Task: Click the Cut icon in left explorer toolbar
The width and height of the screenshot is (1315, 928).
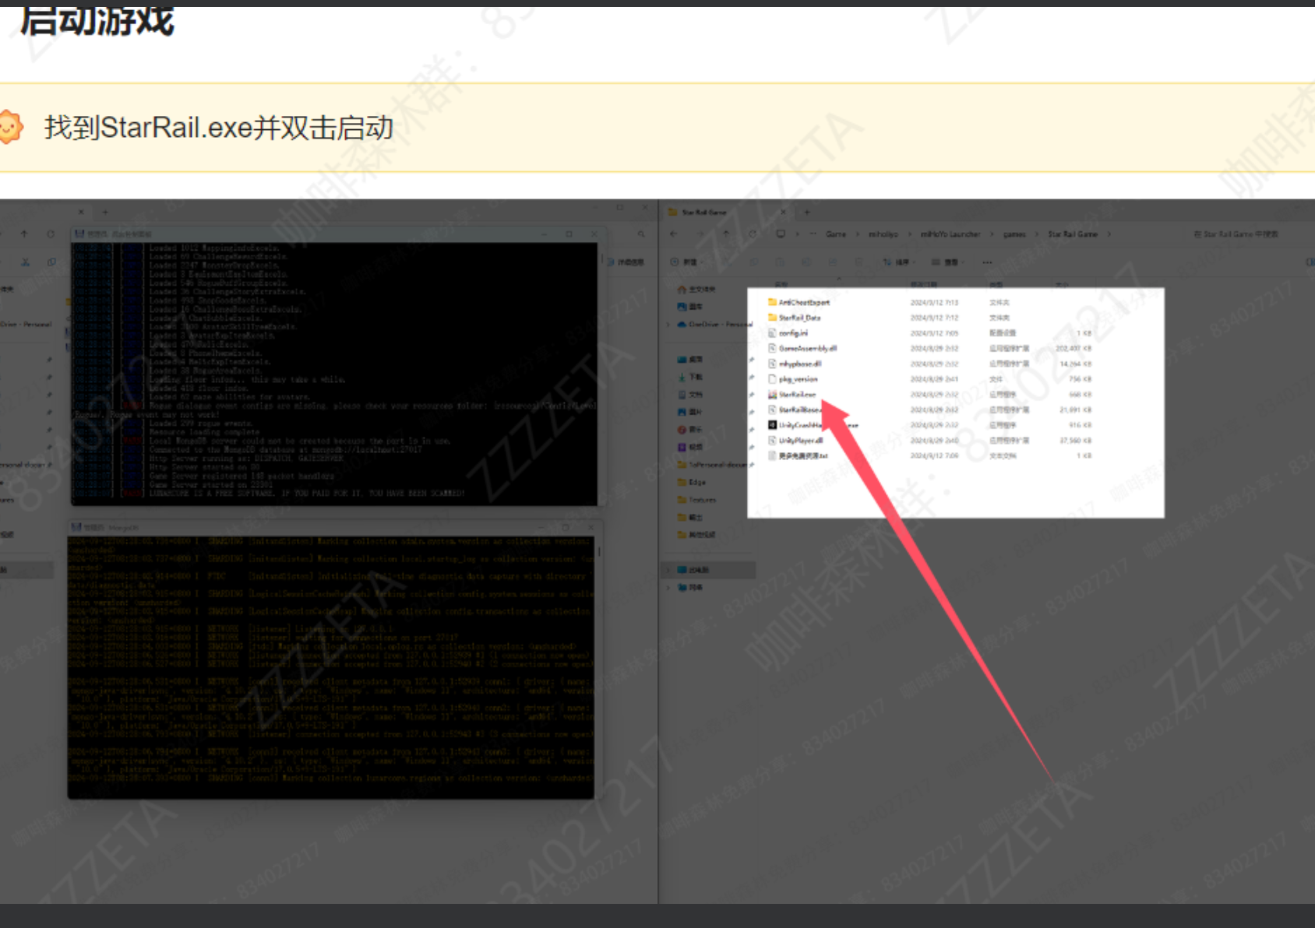Action: (x=25, y=262)
